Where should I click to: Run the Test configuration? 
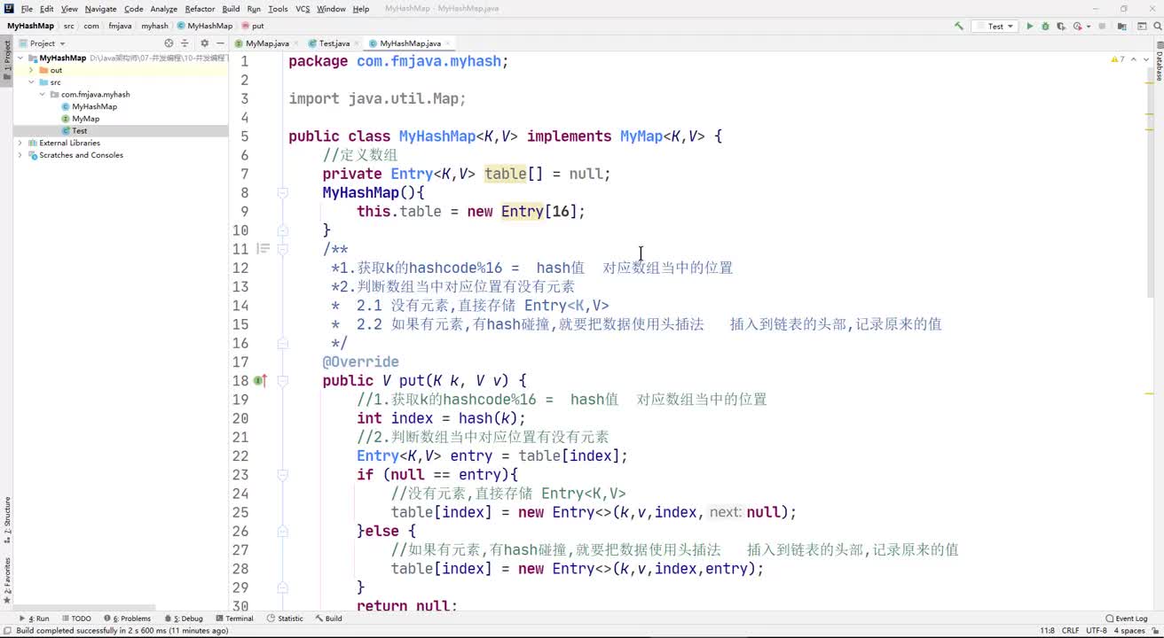click(1030, 26)
